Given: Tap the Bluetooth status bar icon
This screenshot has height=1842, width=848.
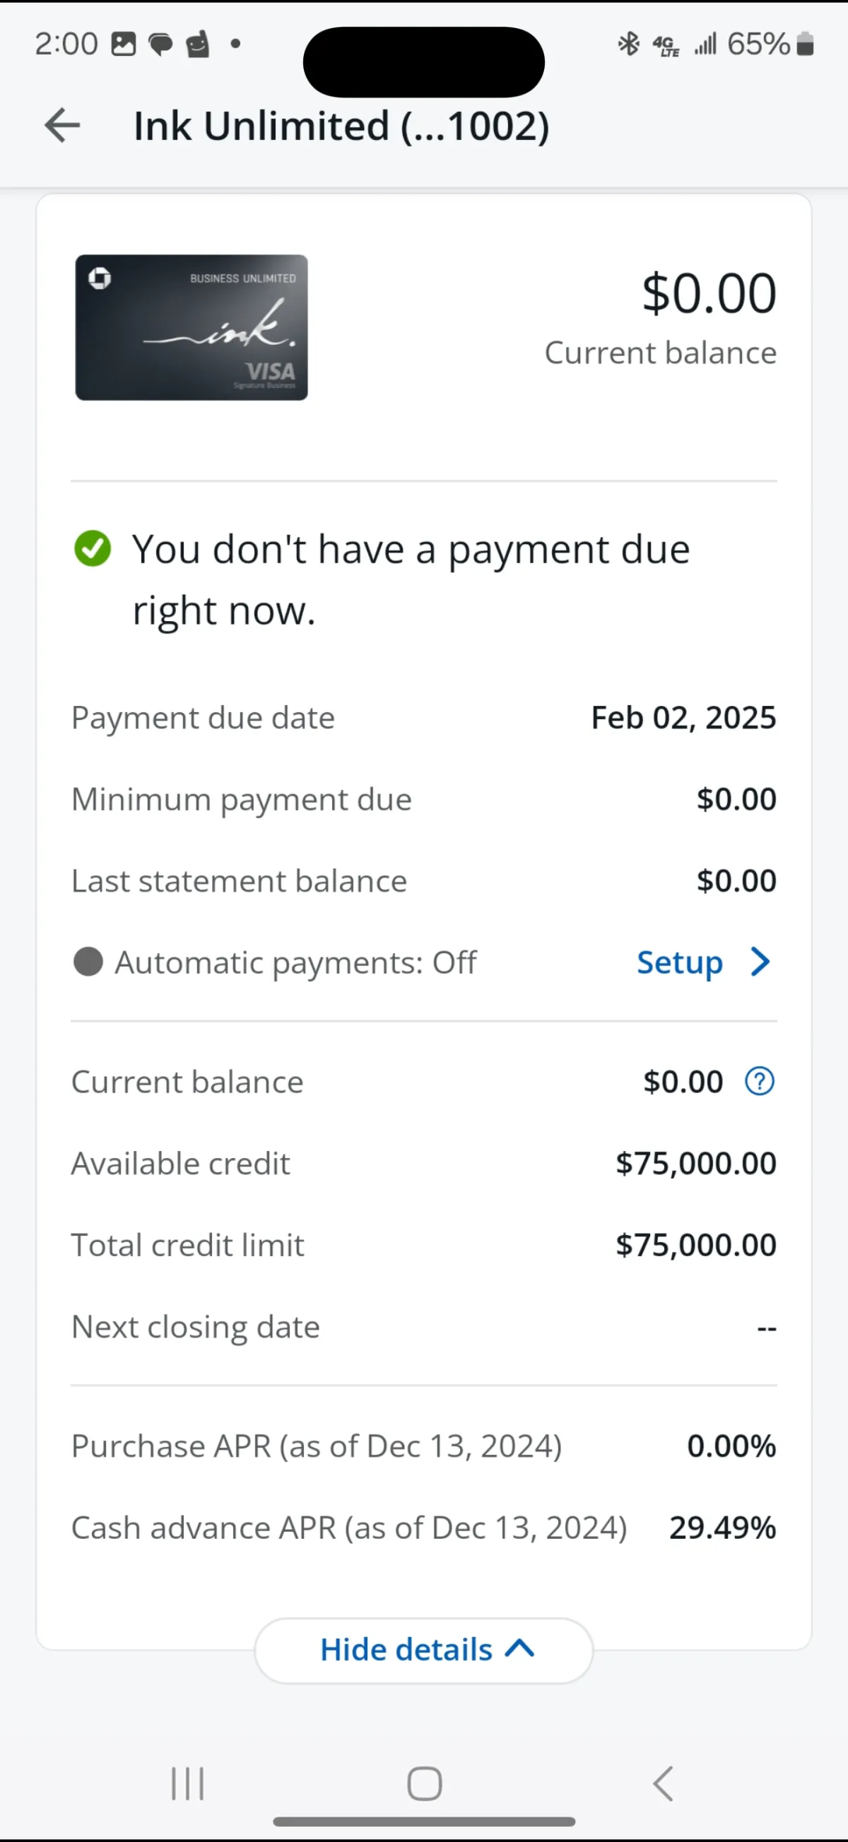Looking at the screenshot, I should point(628,45).
